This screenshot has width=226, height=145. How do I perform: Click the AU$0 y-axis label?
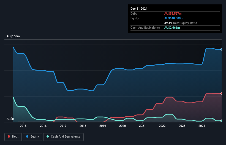click(x=10, y=119)
